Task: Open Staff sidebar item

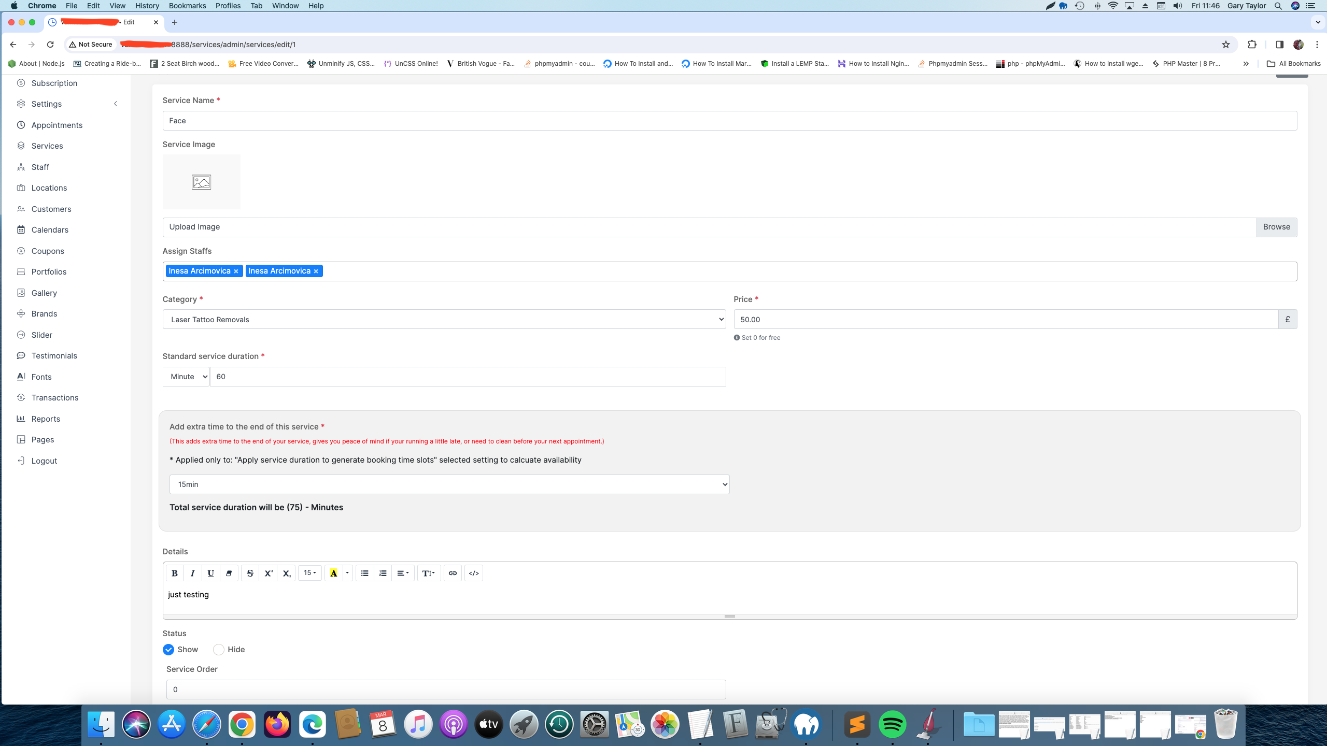Action: coord(40,167)
